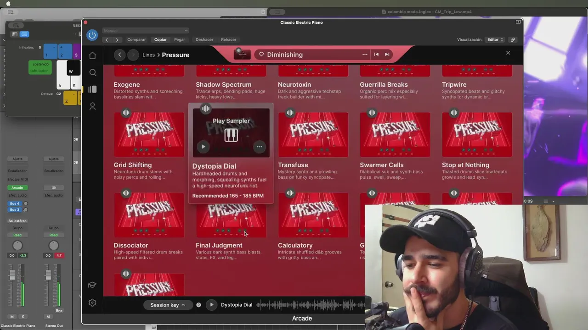Open Arcade search icon
This screenshot has height=330, width=588.
pos(92,72)
